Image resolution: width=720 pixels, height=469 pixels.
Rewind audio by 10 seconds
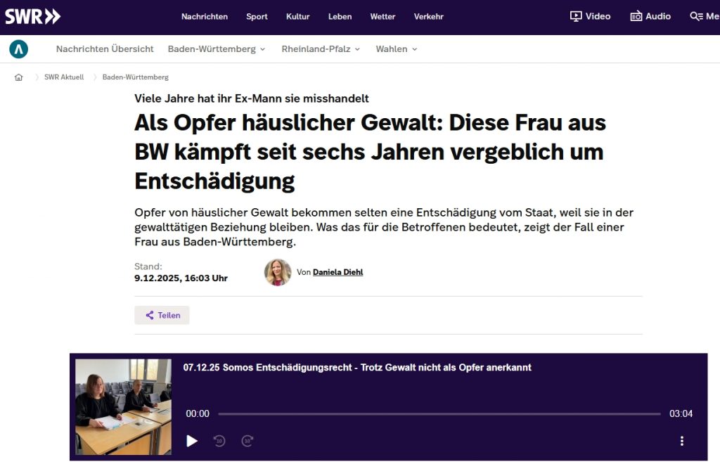pyautogui.click(x=219, y=441)
